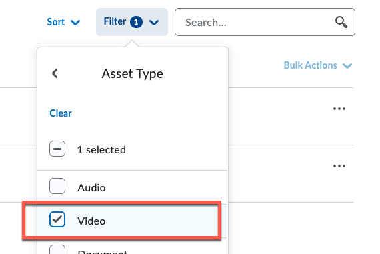
Task: Click the filter count badge showing 1
Action: pos(136,22)
